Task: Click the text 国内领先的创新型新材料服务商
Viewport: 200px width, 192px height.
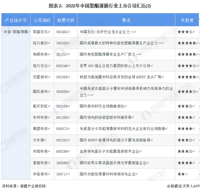Action: pos(106,117)
